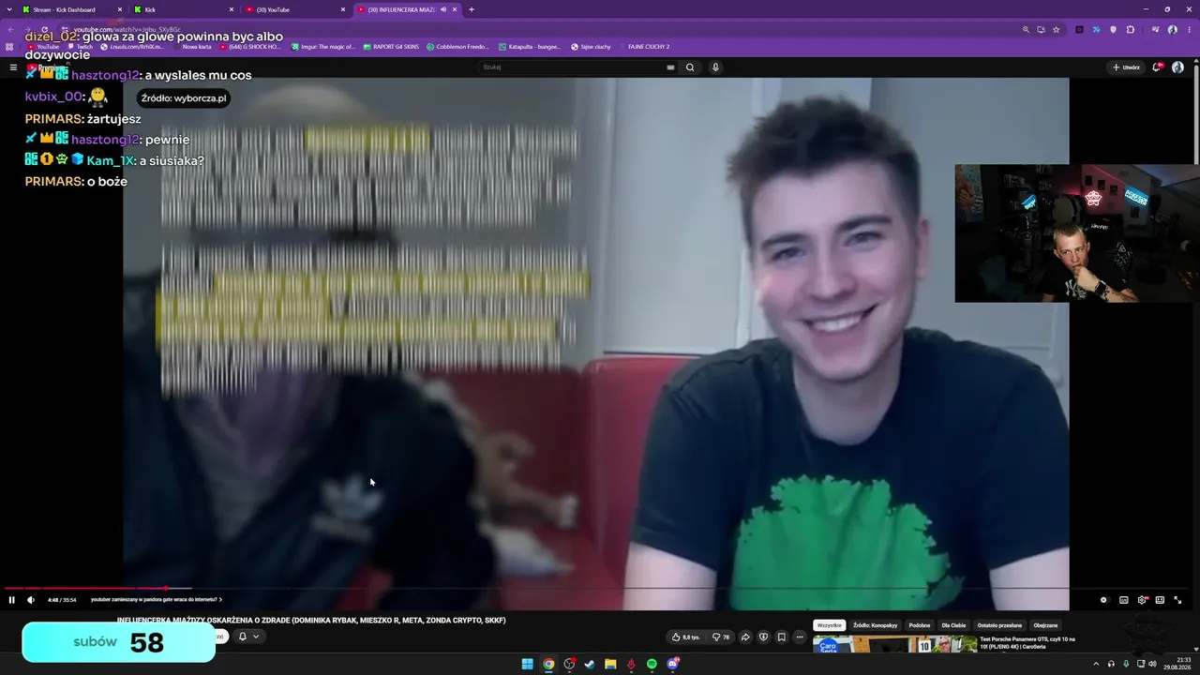Select the Wszystkie filter chip
The height and width of the screenshot is (675, 1200).
pyautogui.click(x=829, y=625)
